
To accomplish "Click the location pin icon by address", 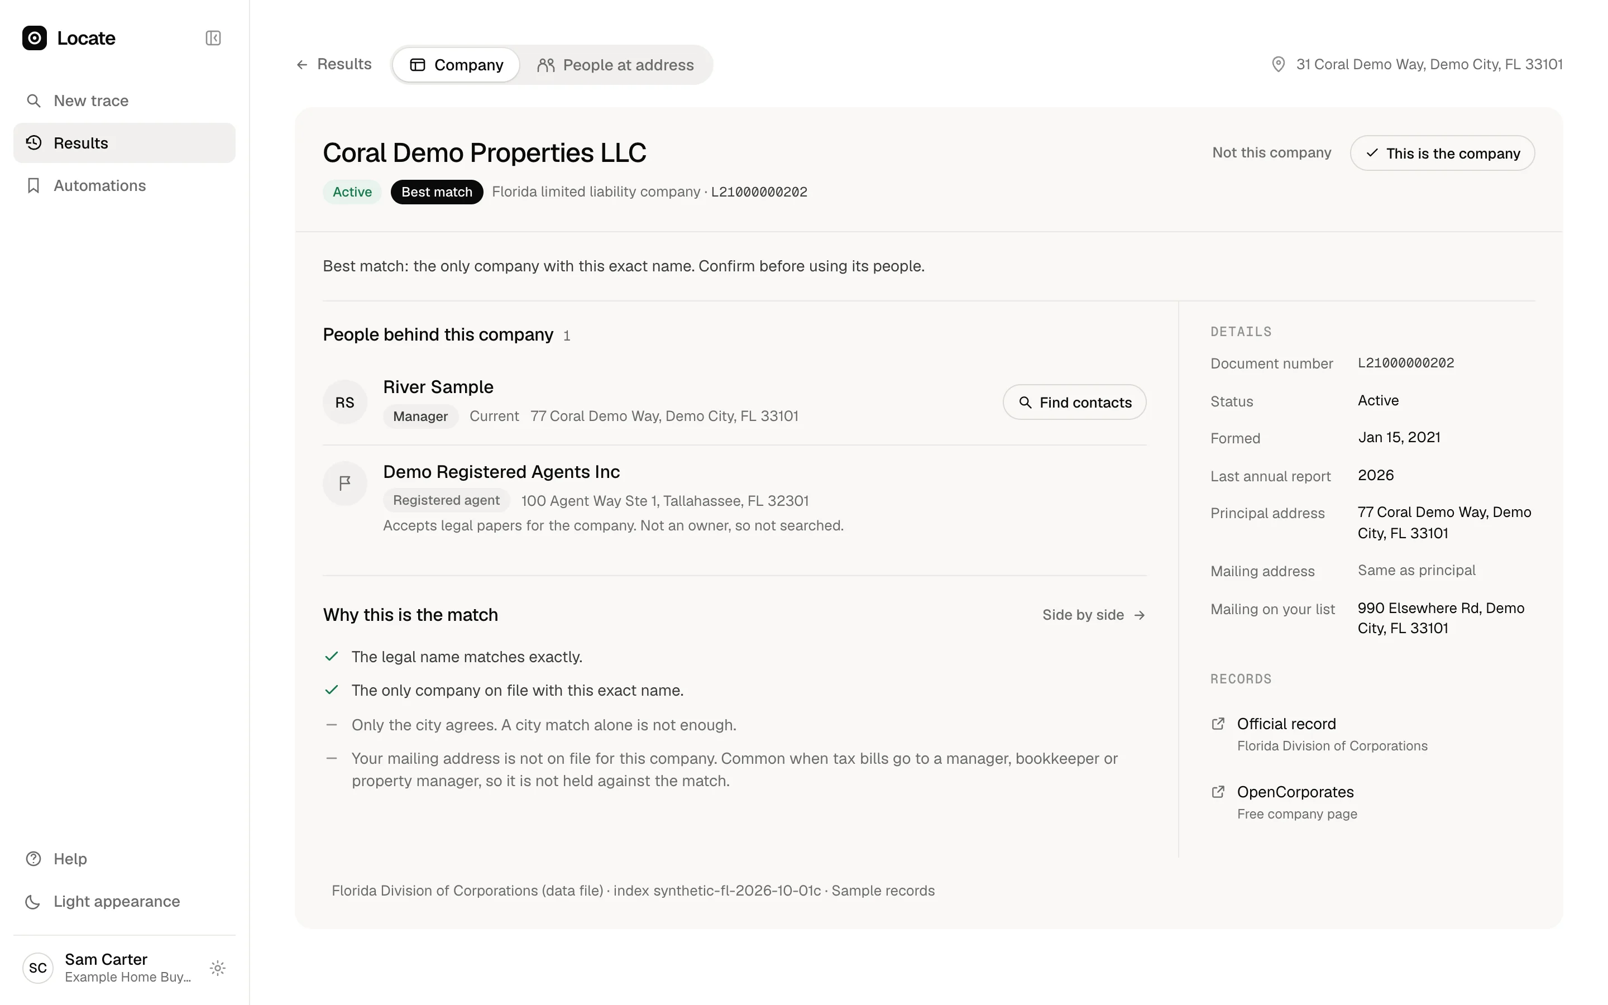I will click(1278, 64).
